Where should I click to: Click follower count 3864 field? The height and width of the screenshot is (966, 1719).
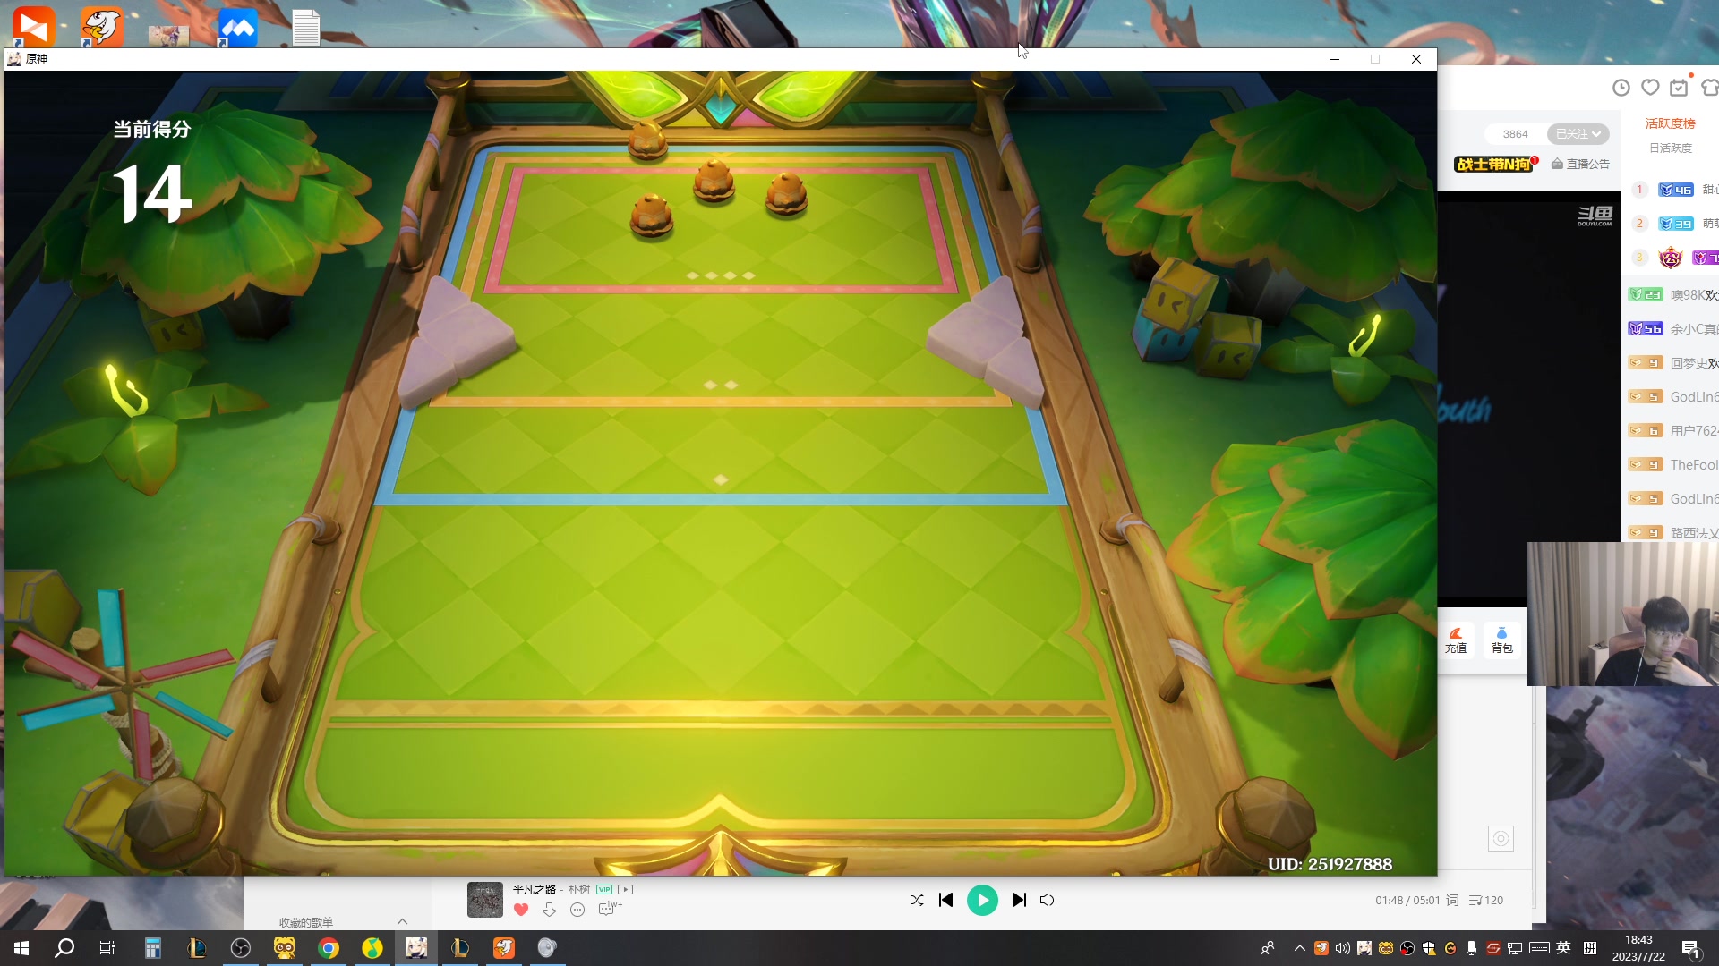(1515, 134)
